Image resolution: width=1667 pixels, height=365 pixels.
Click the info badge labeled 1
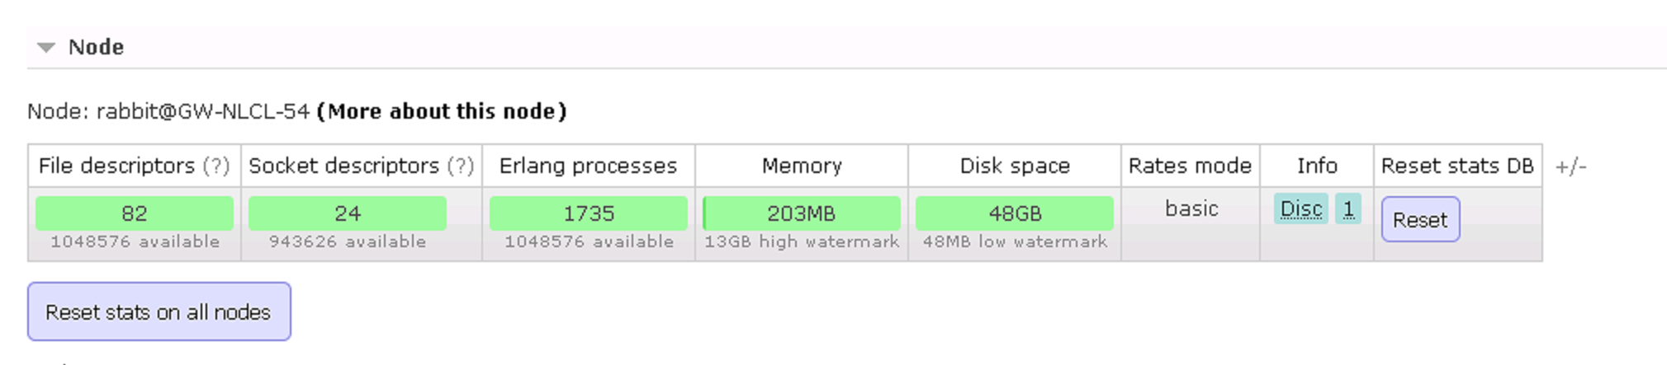pos(1348,209)
